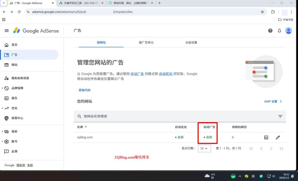Open the help question mark icon
The height and width of the screenshot is (181, 298).
coord(270,31)
